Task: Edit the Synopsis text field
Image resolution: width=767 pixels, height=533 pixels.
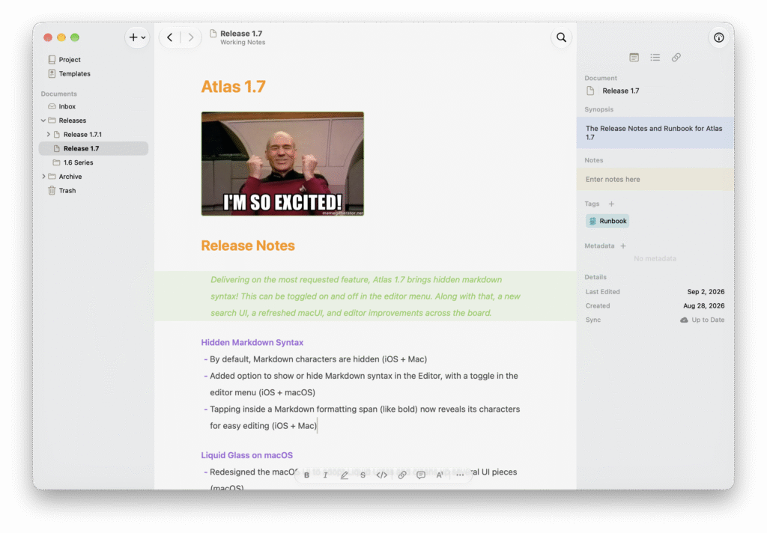Action: 655,133
